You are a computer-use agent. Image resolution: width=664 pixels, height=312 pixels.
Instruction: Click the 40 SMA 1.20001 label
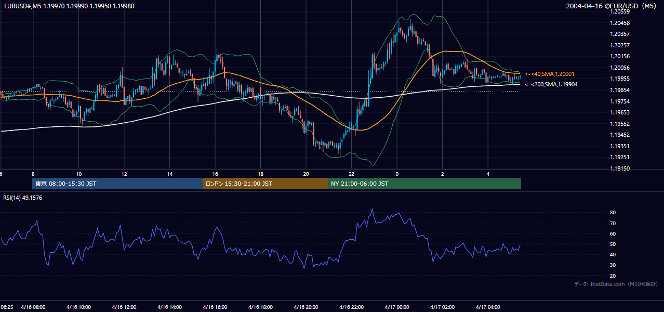point(551,74)
